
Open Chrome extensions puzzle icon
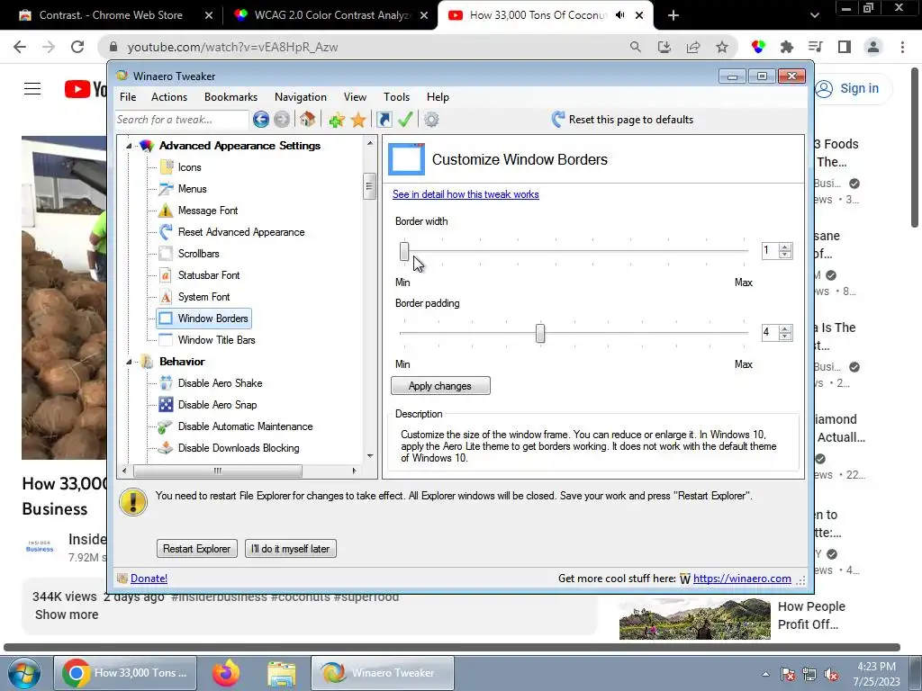(787, 47)
